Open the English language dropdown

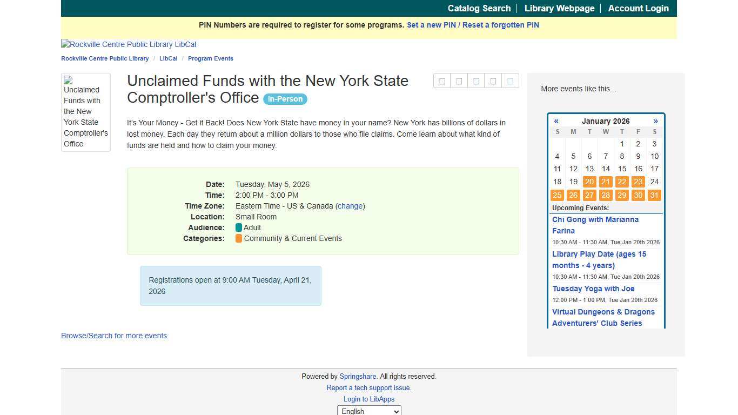[x=369, y=411]
